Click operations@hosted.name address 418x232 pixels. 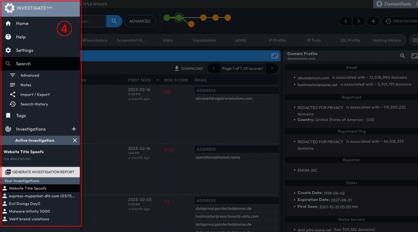(x=218, y=157)
